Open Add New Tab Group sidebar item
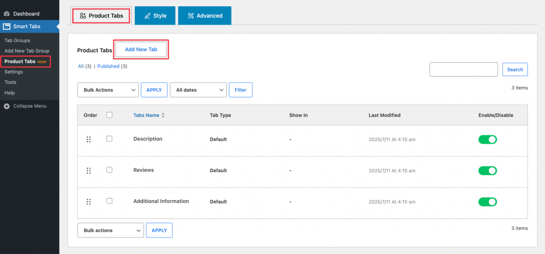Image resolution: width=545 pixels, height=254 pixels. click(x=27, y=51)
